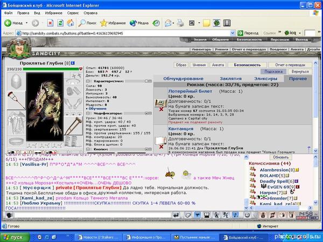Delete the receipt item with red X
This screenshot has height=242, width=323.
[161, 147]
